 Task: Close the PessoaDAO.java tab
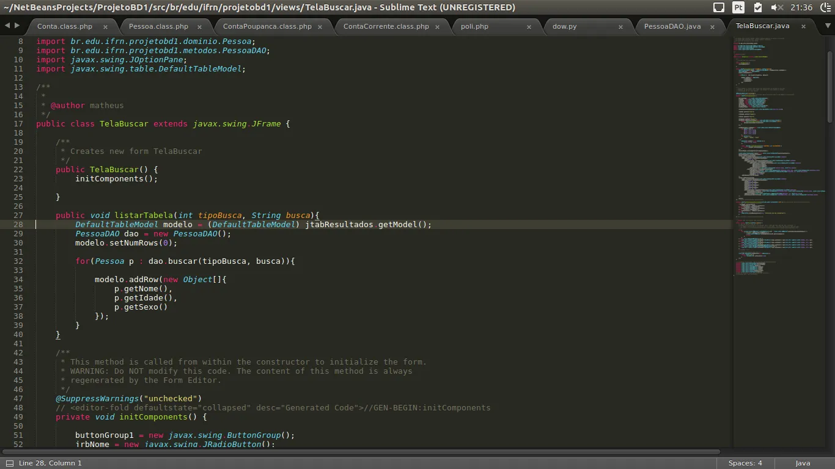[712, 27]
